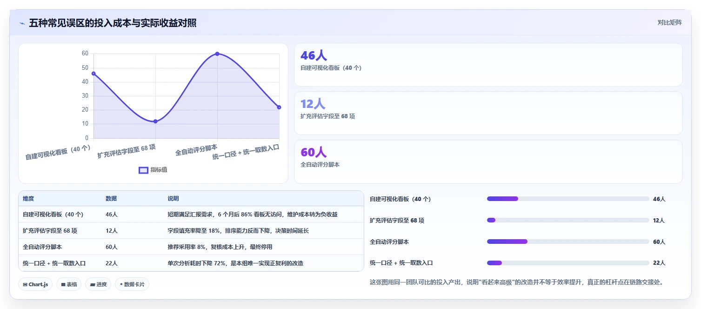The width and height of the screenshot is (701, 309).
Task: Click the 表格 tag
Action: (x=69, y=284)
